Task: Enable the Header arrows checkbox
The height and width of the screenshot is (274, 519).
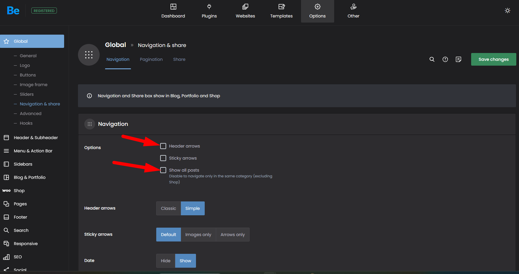Action: tap(163, 146)
